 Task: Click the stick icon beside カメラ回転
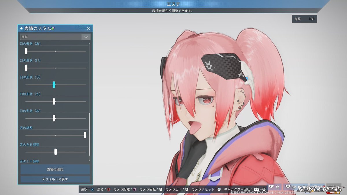pos(160,190)
